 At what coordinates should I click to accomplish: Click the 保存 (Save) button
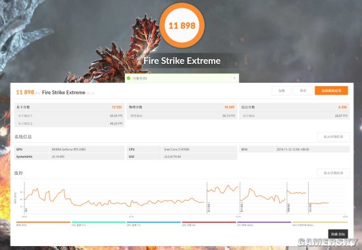point(303,91)
